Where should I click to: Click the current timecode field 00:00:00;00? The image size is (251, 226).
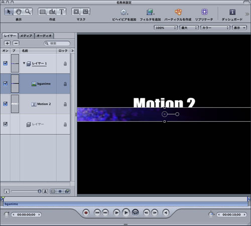(x=26, y=214)
